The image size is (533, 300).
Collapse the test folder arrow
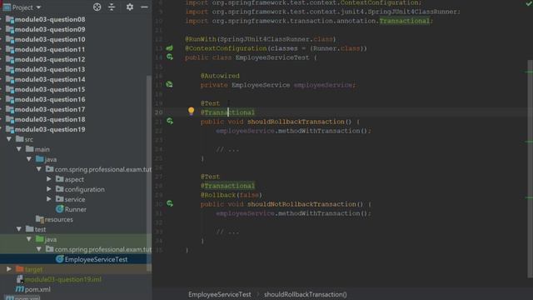point(19,229)
